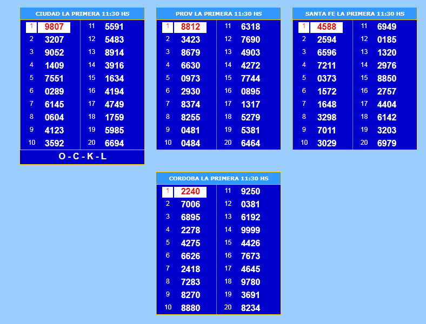
Task: Select number 5591 in the Ciudad table
Action: point(114,26)
